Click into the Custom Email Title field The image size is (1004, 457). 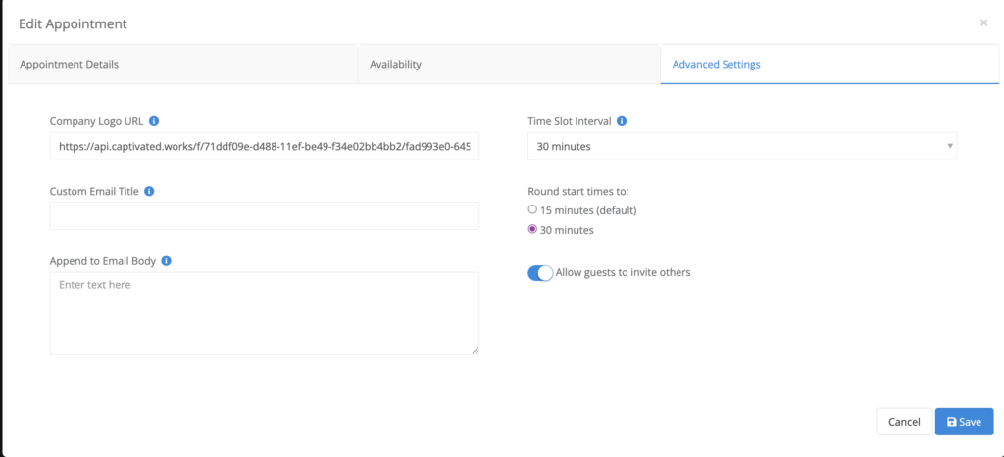(265, 216)
